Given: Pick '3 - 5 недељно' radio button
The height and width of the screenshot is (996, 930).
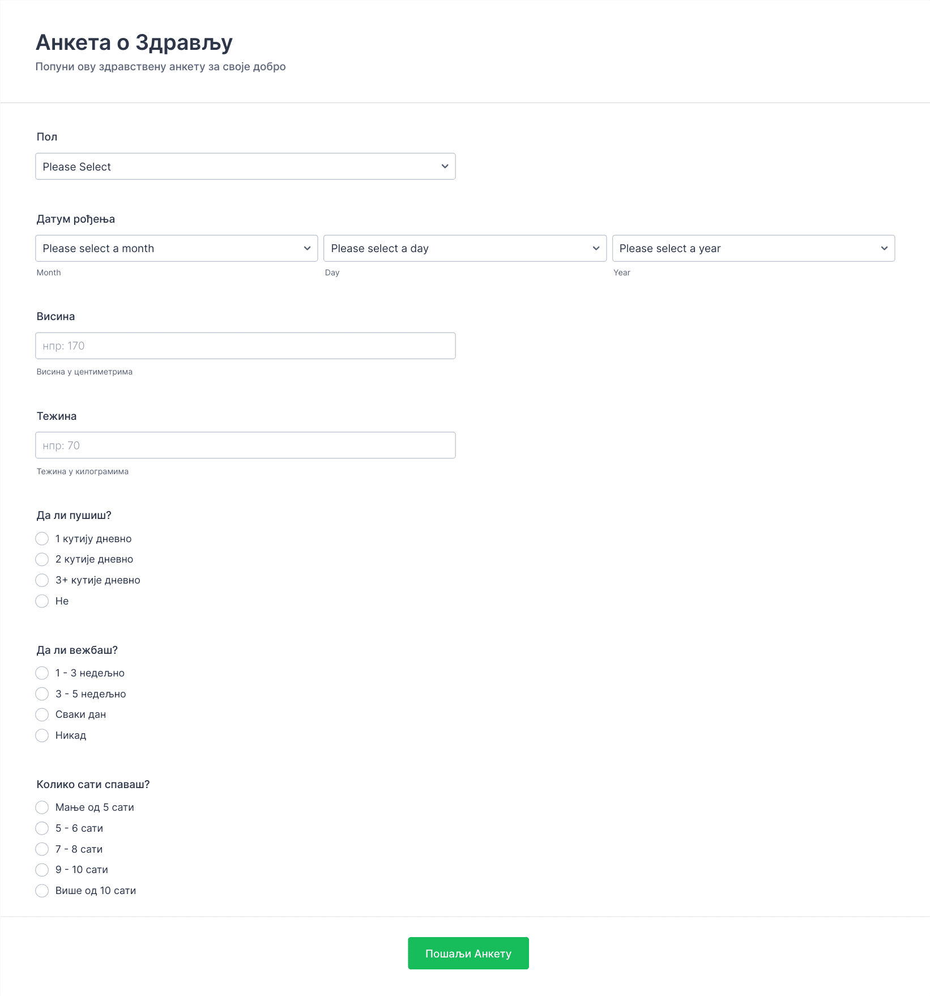Looking at the screenshot, I should [x=42, y=694].
